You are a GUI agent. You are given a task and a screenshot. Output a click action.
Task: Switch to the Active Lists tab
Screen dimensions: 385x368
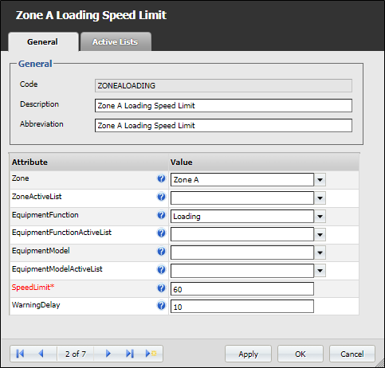[x=116, y=41]
